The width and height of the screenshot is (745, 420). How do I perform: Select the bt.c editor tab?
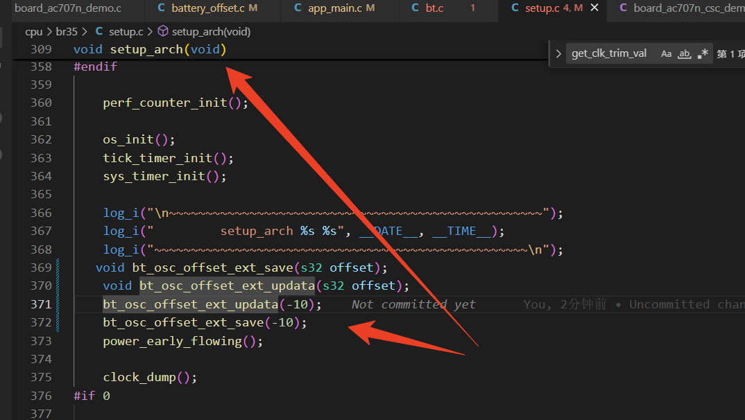click(434, 8)
